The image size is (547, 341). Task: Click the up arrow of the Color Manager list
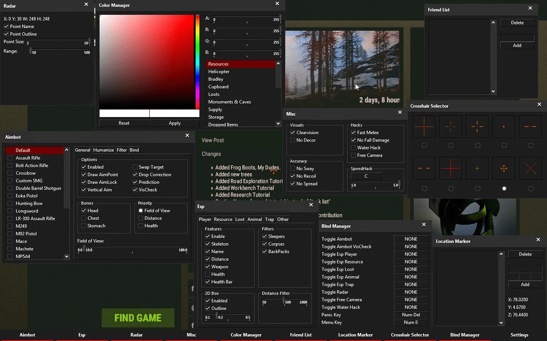[x=278, y=64]
